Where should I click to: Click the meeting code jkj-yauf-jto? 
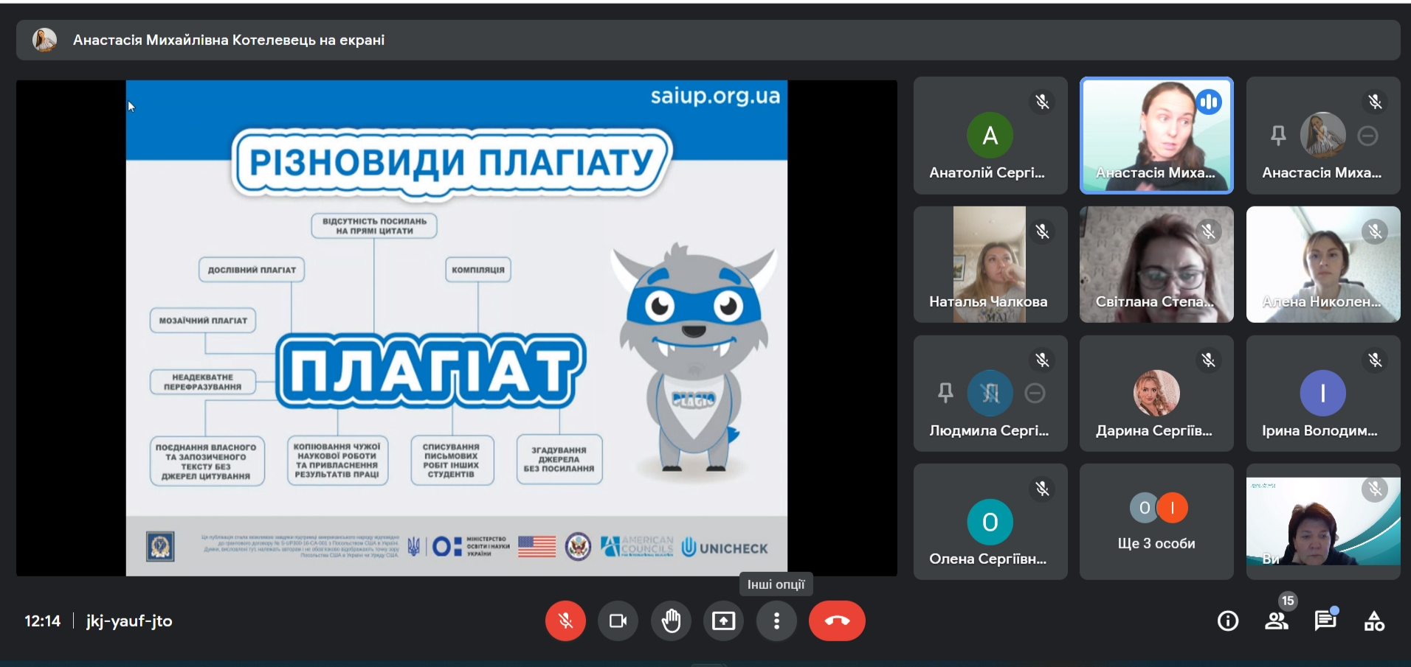pos(129,621)
